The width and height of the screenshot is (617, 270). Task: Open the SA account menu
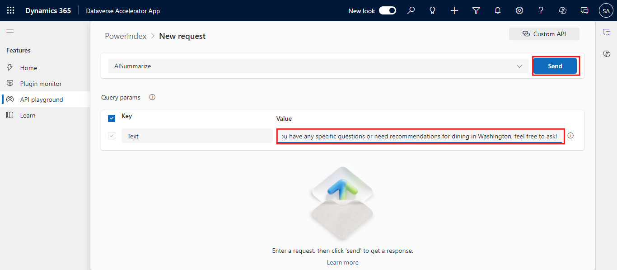606,10
